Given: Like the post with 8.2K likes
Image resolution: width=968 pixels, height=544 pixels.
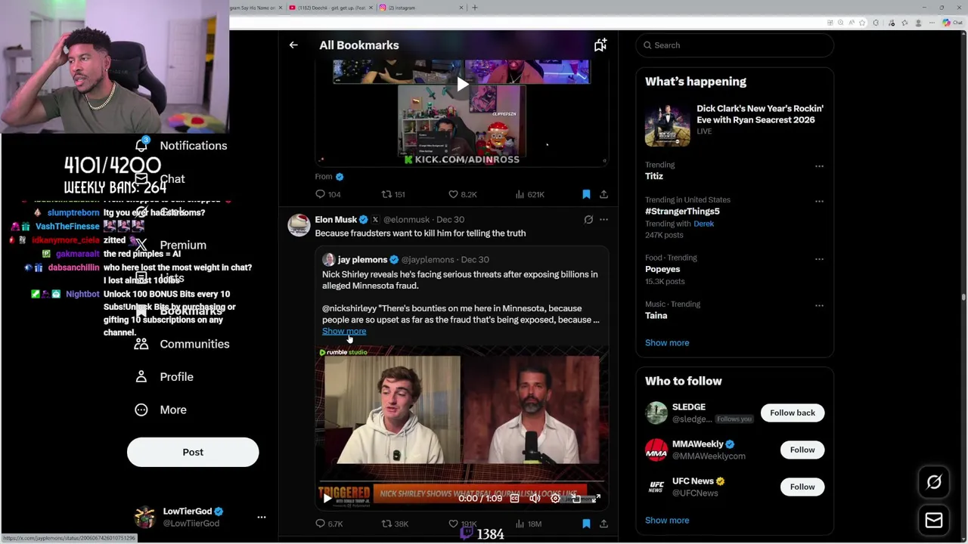Looking at the screenshot, I should [x=462, y=194].
